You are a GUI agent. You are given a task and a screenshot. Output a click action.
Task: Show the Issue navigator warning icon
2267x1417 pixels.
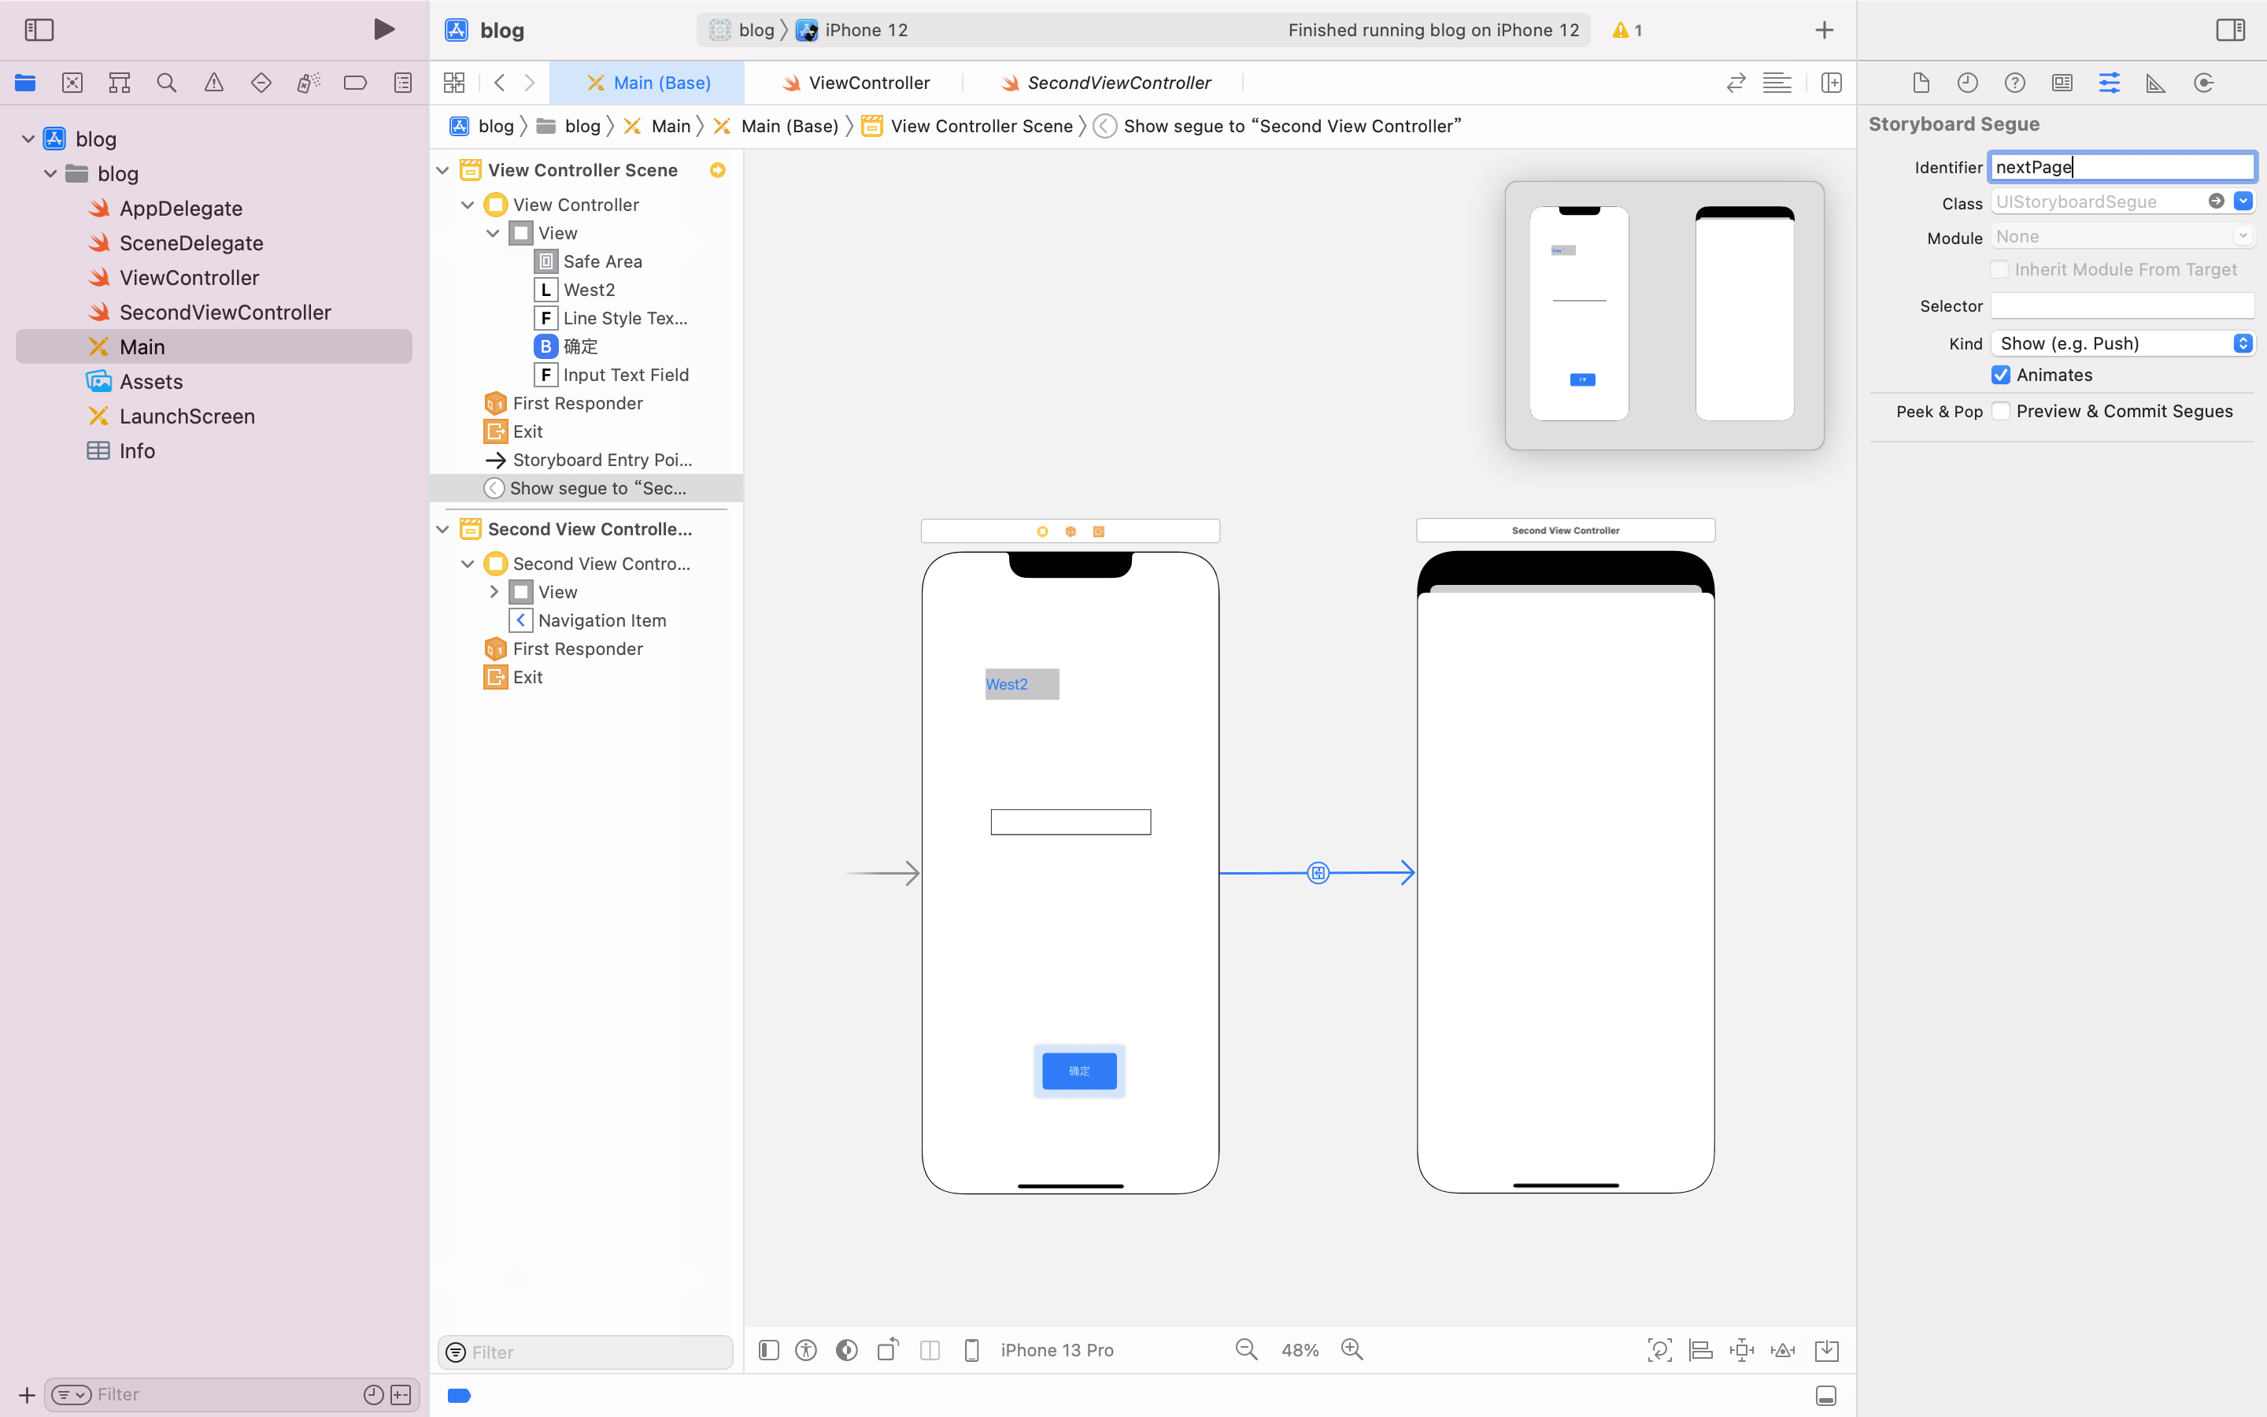(x=213, y=83)
